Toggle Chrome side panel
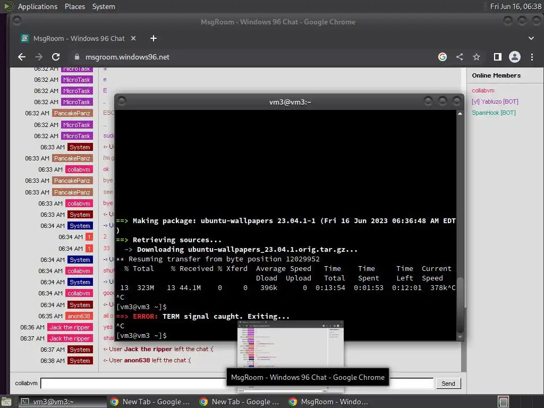544x408 pixels. [x=497, y=57]
